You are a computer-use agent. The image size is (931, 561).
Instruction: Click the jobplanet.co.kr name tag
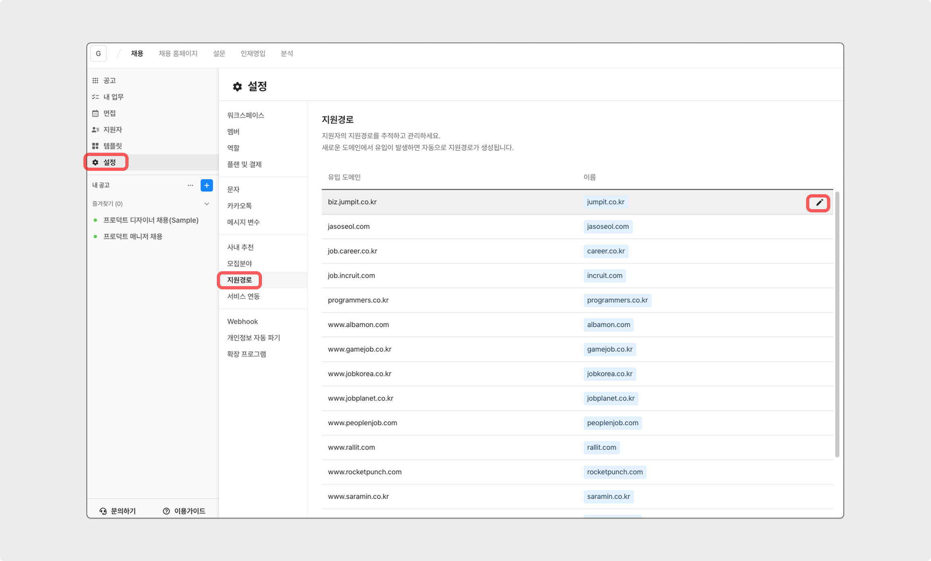(611, 399)
